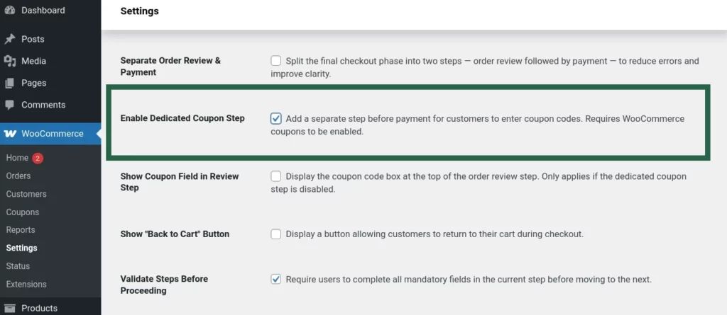Uncheck Enable Dedicated Coupon Step checkbox

point(276,118)
